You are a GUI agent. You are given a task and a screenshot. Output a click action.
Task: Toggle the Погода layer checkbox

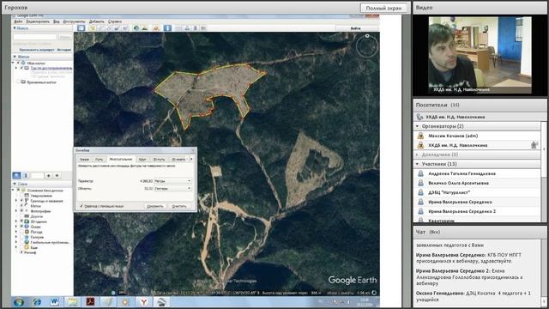pyautogui.click(x=21, y=232)
